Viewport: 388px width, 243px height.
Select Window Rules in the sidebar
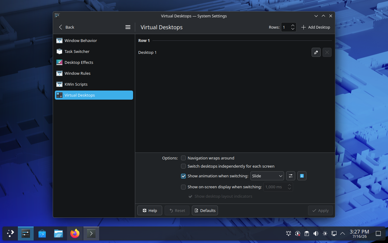tap(94, 73)
